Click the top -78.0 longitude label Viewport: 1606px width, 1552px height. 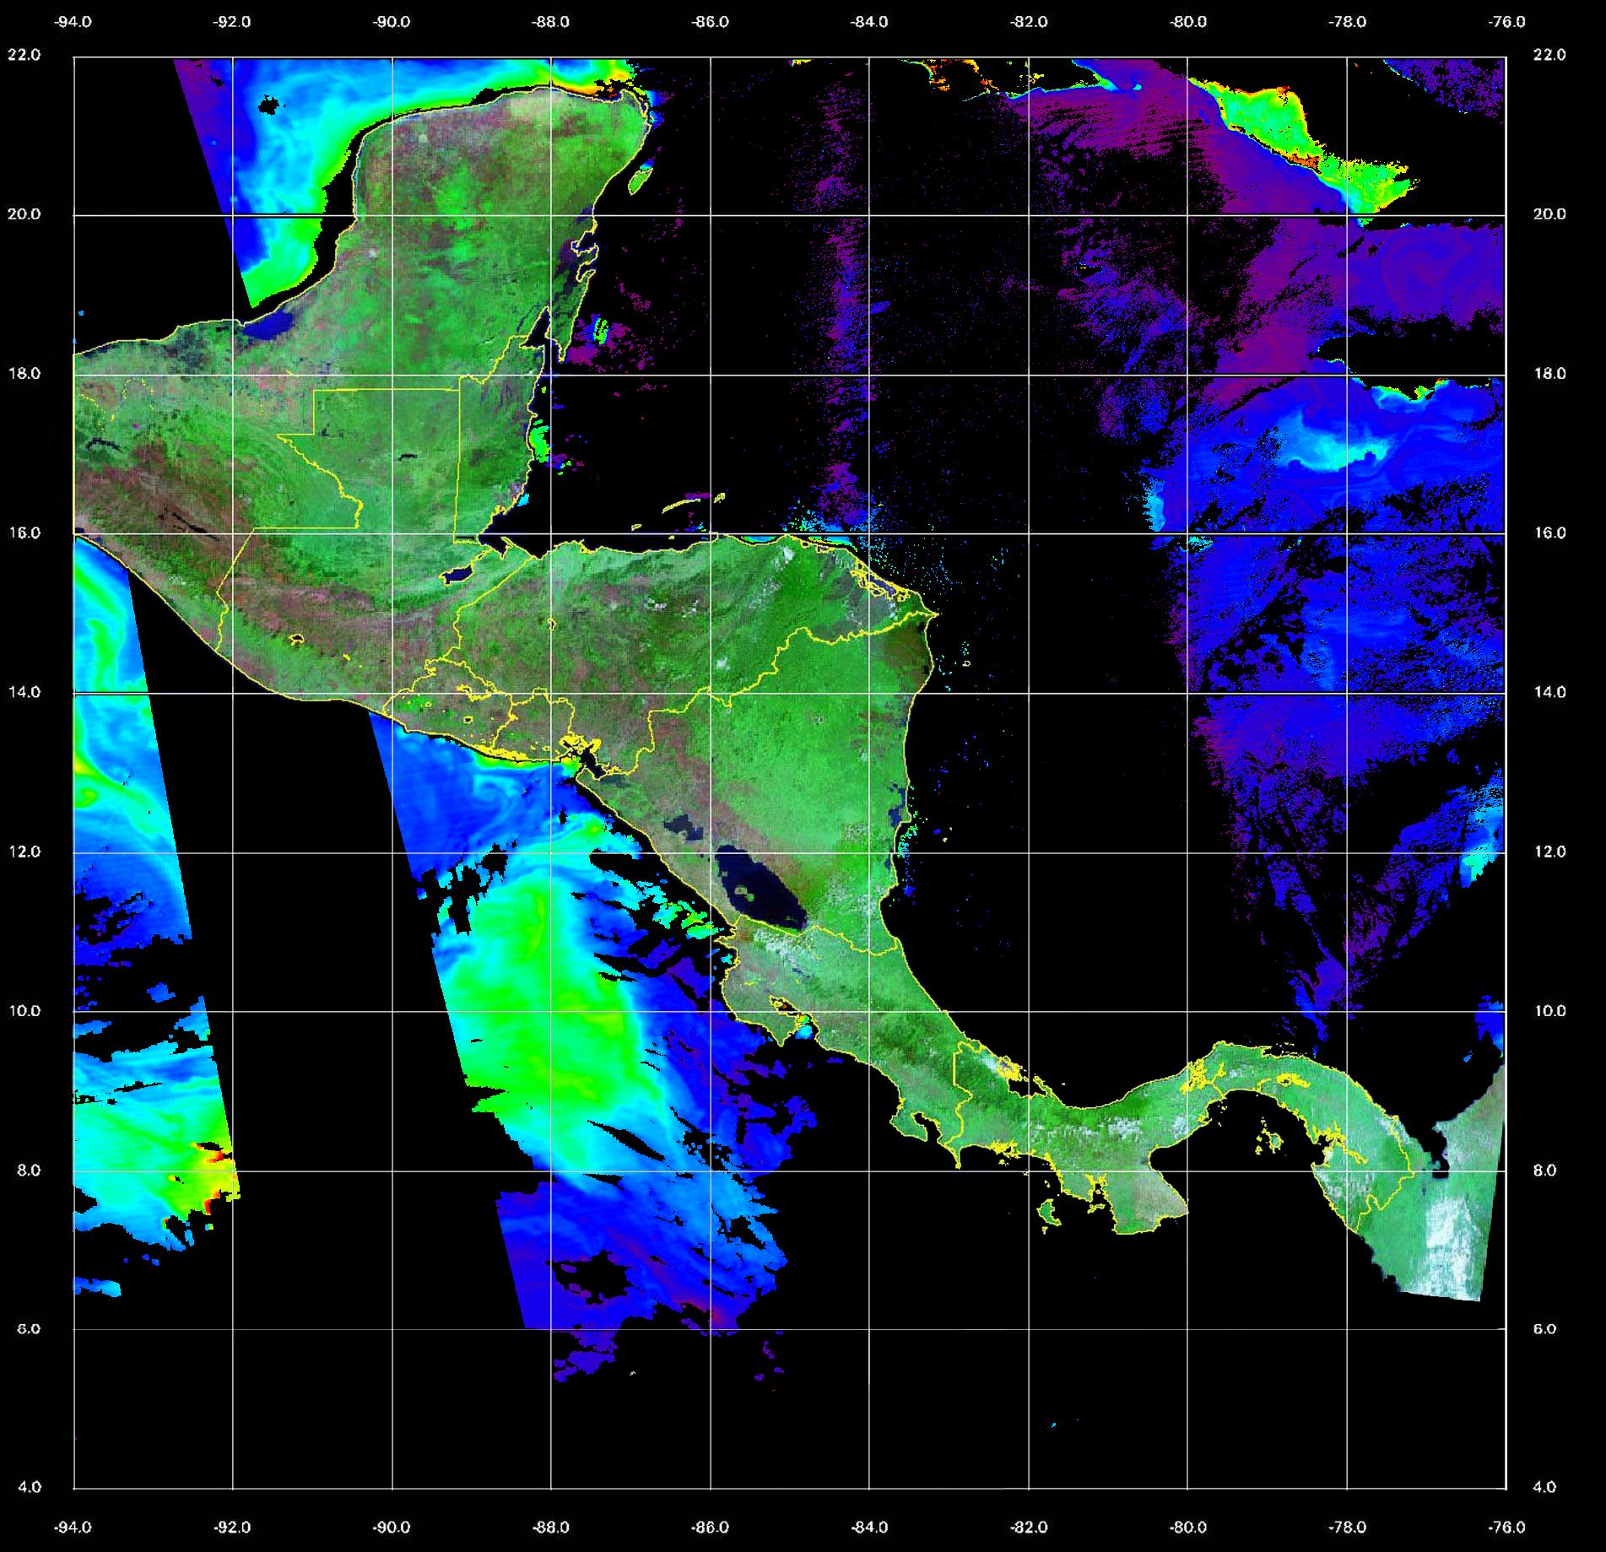pyautogui.click(x=1347, y=22)
